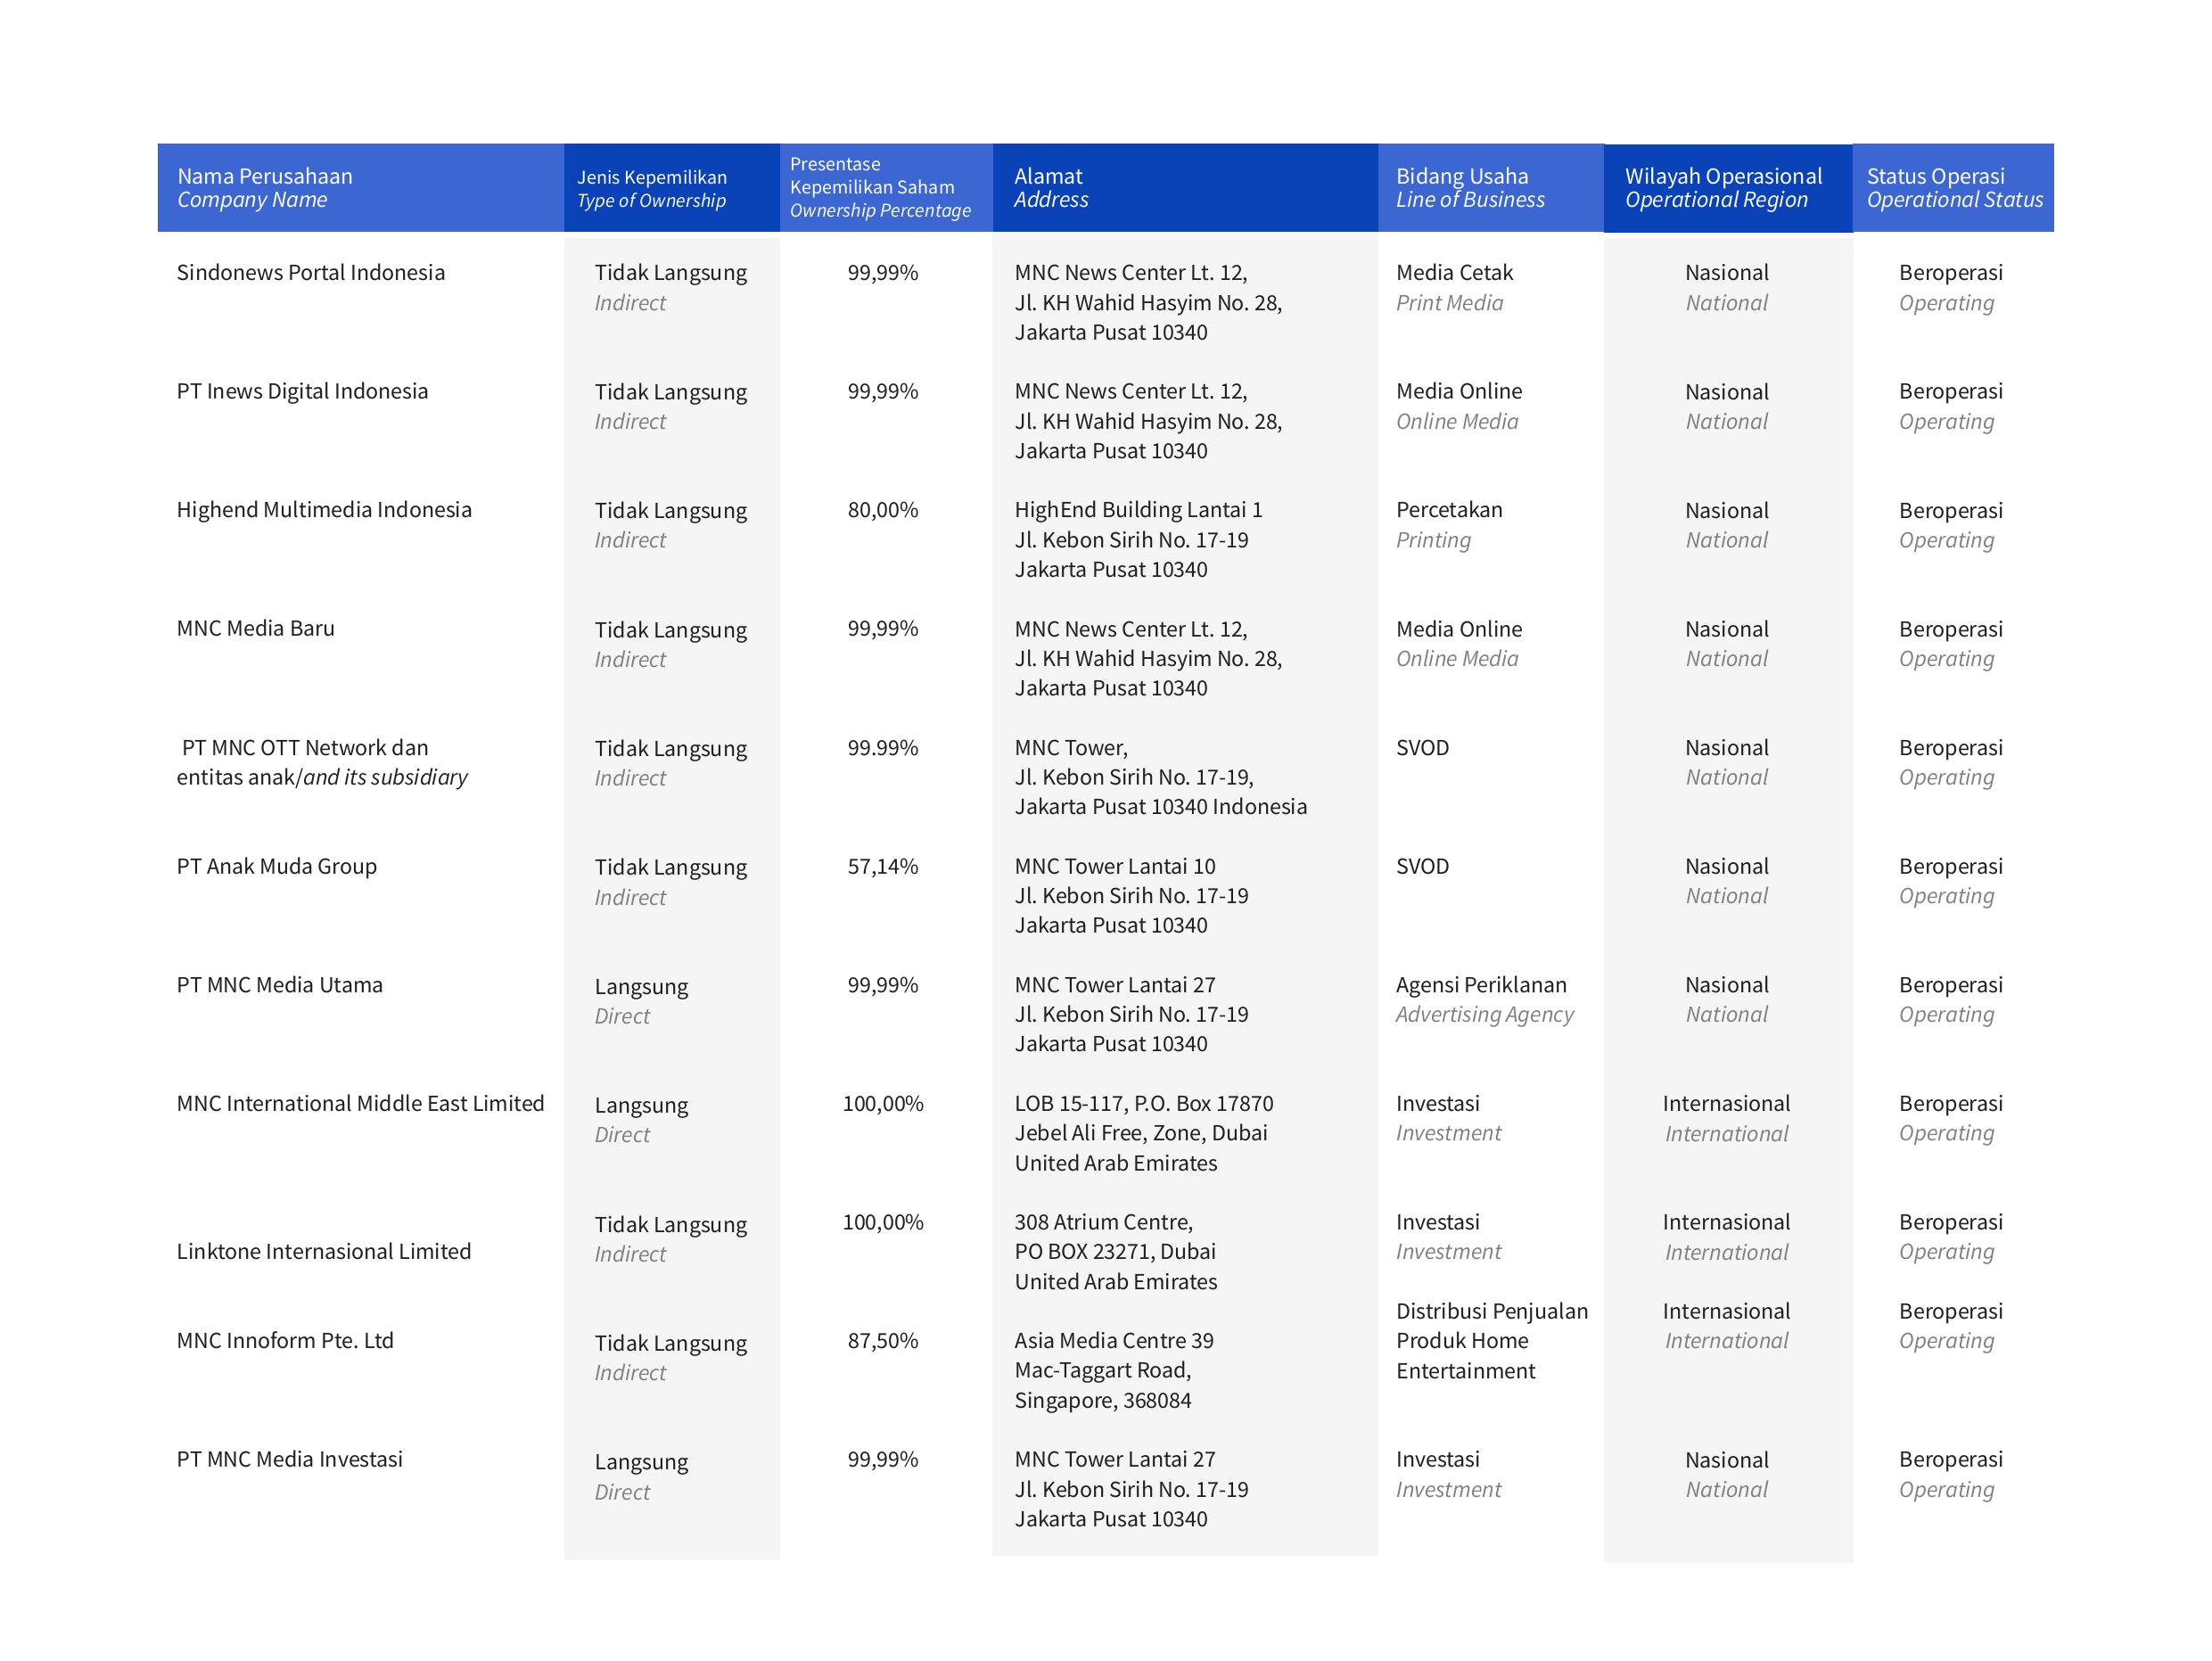Select Singapore, 368084 address line
This screenshot has height=1661, width=2212.
1103,1401
